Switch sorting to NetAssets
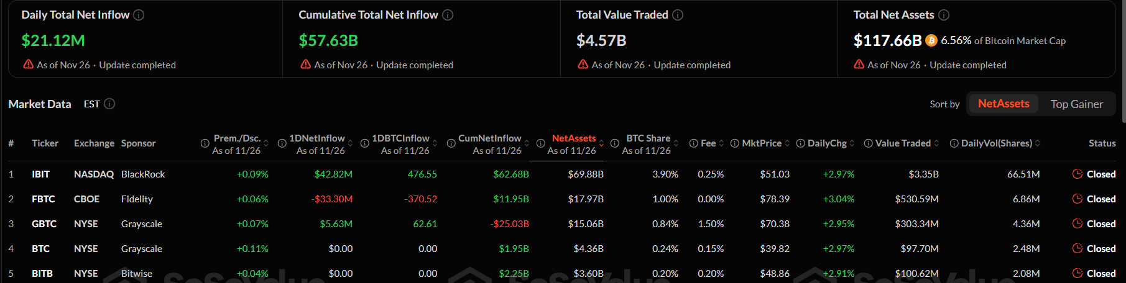1126x283 pixels. [x=1004, y=104]
